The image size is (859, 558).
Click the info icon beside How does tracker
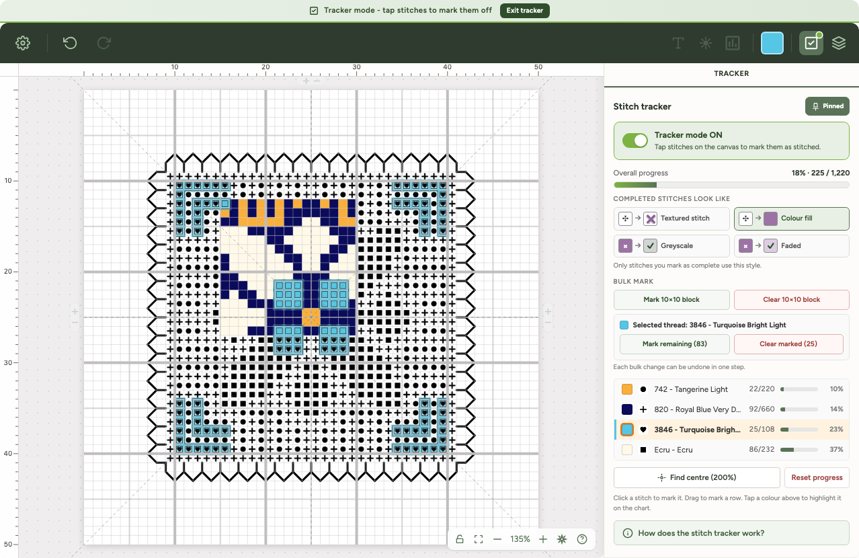tap(628, 533)
